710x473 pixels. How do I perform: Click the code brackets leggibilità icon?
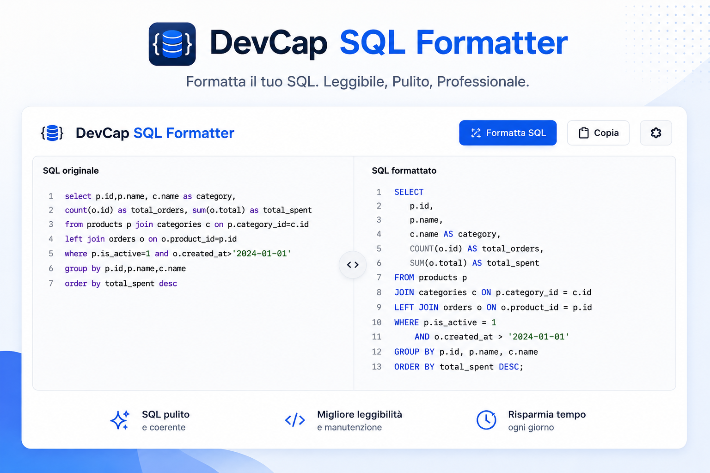(295, 420)
